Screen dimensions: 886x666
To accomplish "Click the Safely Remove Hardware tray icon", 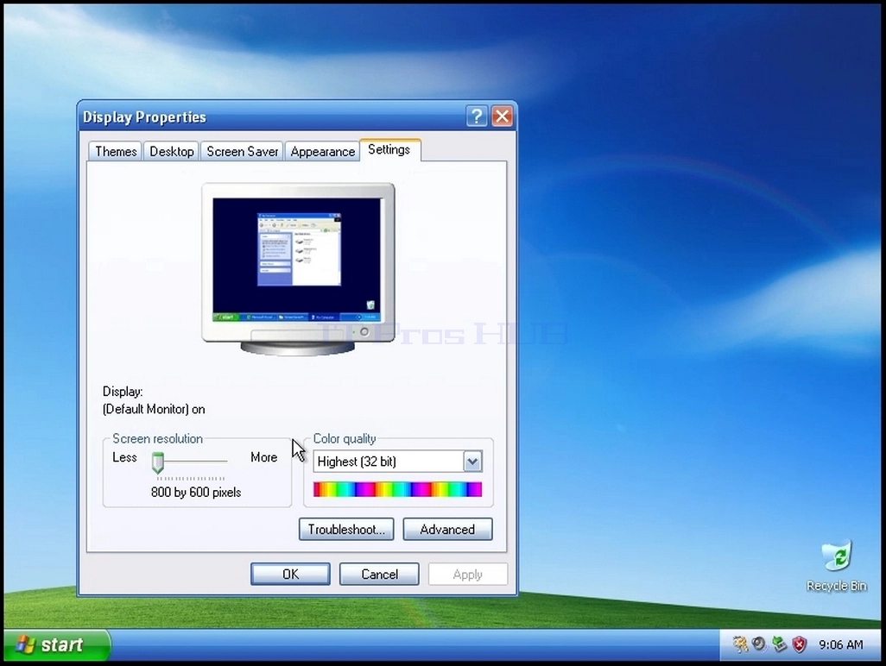I will [x=779, y=644].
